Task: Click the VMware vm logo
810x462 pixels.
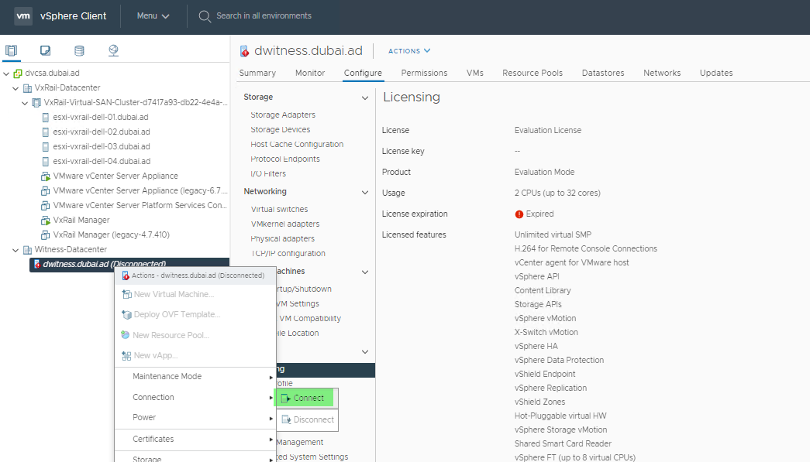Action: coord(23,16)
